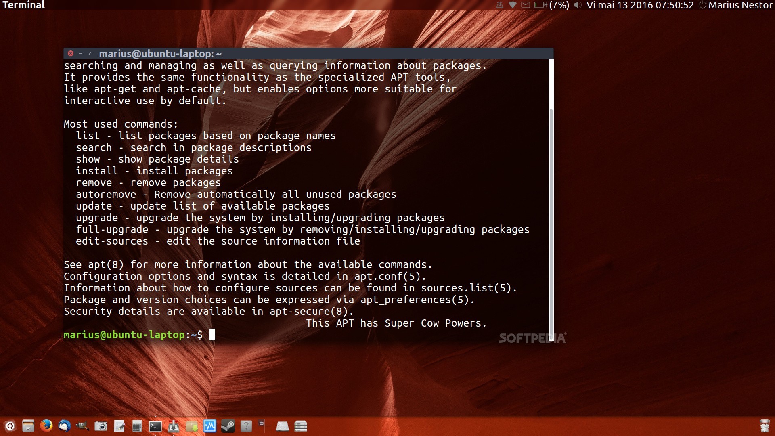This screenshot has height=436, width=775.
Task: Open the sound volume indicator
Action: pos(578,5)
